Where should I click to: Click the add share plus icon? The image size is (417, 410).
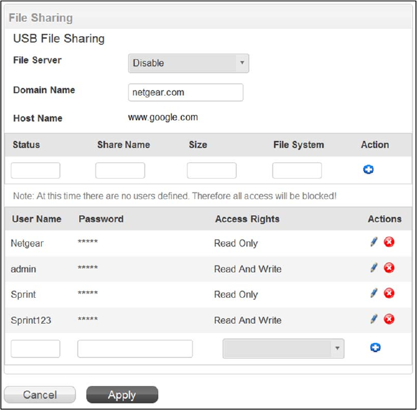tap(368, 170)
